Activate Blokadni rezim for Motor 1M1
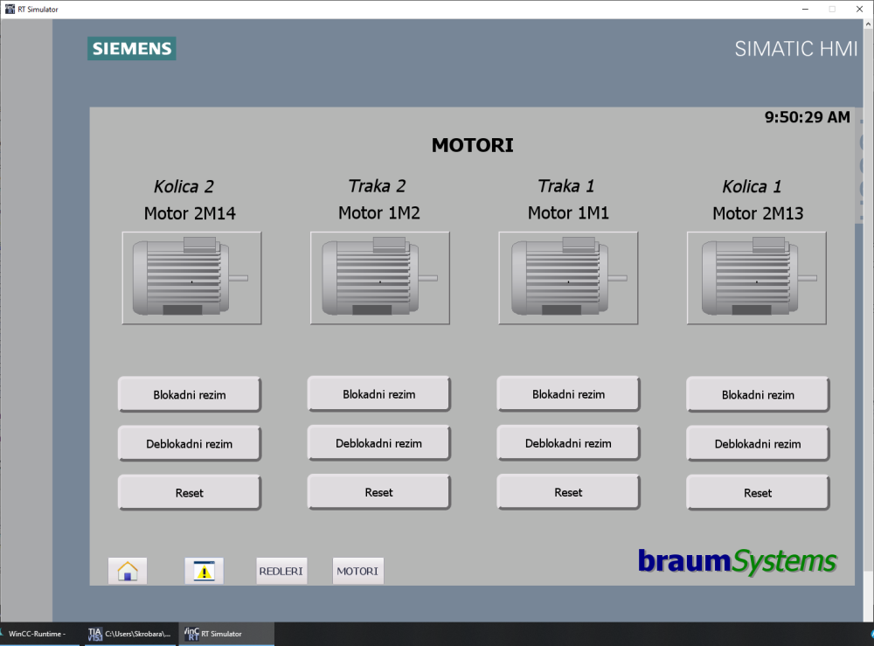Image resolution: width=874 pixels, height=646 pixels. click(x=568, y=394)
